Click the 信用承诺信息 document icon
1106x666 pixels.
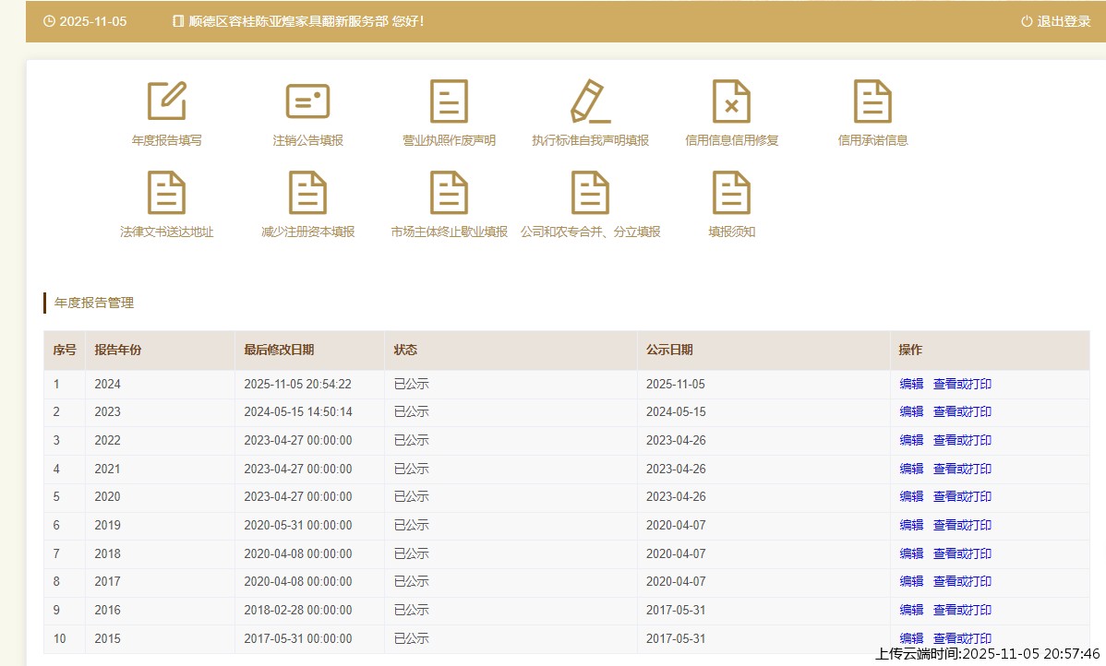872,101
